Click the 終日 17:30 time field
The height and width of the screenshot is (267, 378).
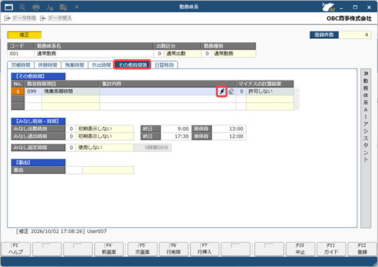(176, 136)
